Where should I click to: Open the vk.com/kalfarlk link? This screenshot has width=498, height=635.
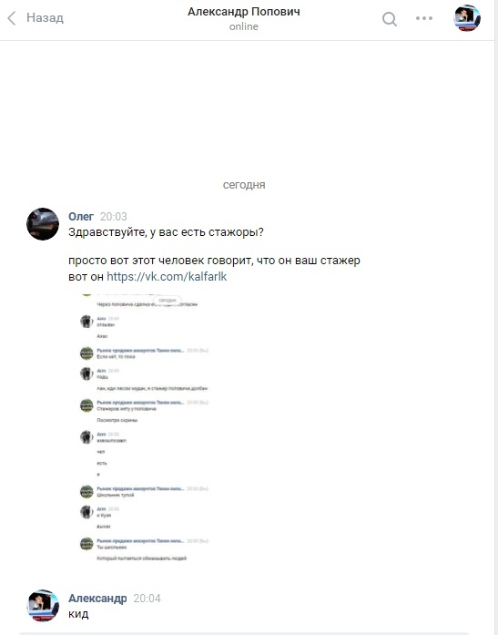tap(167, 277)
